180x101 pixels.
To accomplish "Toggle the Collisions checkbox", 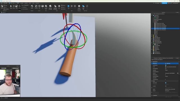I will coord(22,7).
